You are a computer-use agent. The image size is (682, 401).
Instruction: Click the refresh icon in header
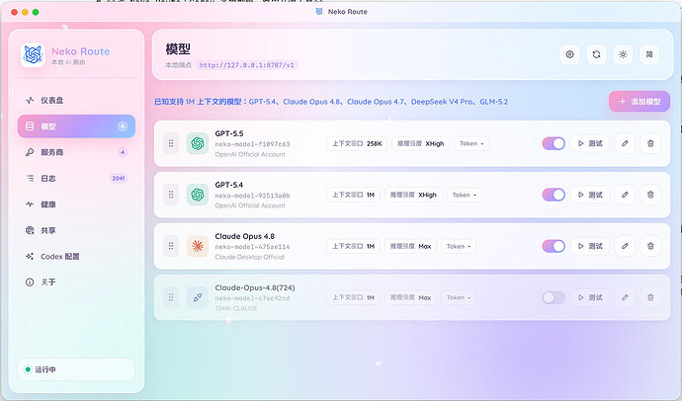pos(596,54)
